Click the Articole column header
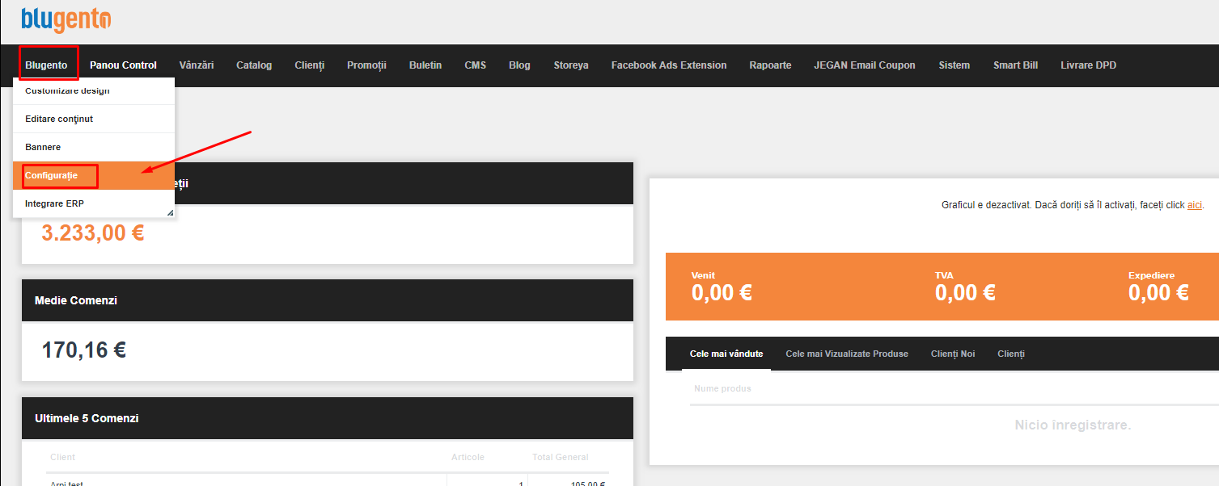1219x486 pixels. tap(468, 457)
